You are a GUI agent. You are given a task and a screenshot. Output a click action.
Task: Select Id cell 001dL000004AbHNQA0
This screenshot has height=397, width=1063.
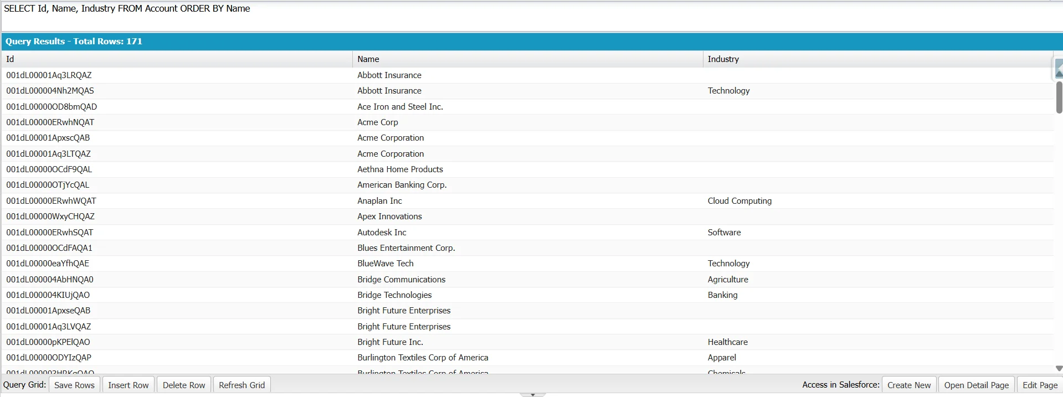177,280
